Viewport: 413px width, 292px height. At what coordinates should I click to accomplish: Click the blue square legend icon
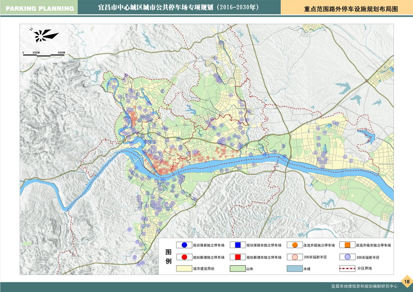(238, 245)
